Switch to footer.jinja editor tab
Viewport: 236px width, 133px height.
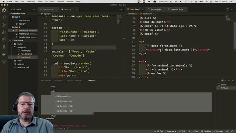pos(156,9)
